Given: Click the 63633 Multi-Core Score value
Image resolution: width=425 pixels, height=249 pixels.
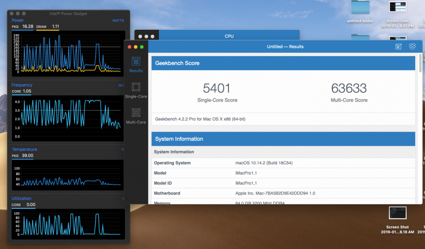Looking at the screenshot, I should (x=349, y=88).
